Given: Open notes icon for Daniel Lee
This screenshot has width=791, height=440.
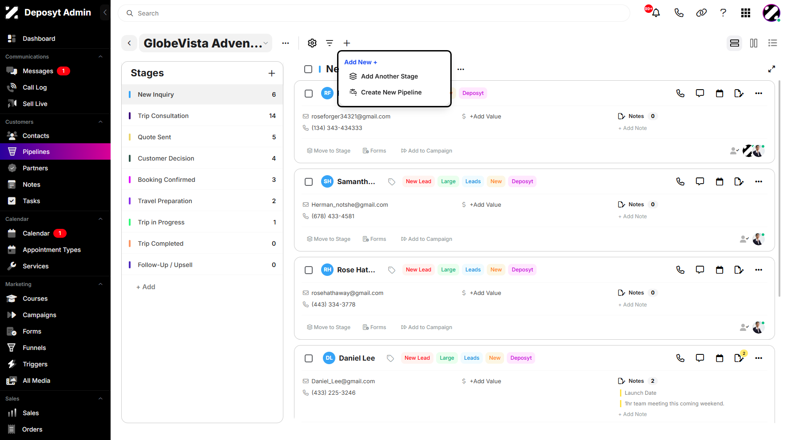Looking at the screenshot, I should (x=739, y=358).
